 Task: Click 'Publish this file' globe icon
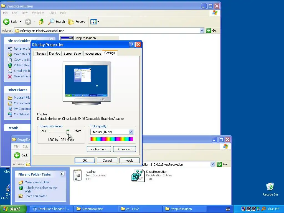coord(10,65)
